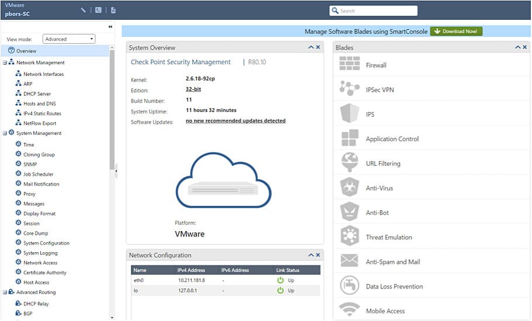Collapse the Network Configuration panel chevron
Image resolution: width=532 pixels, height=321 pixels.
(311, 255)
